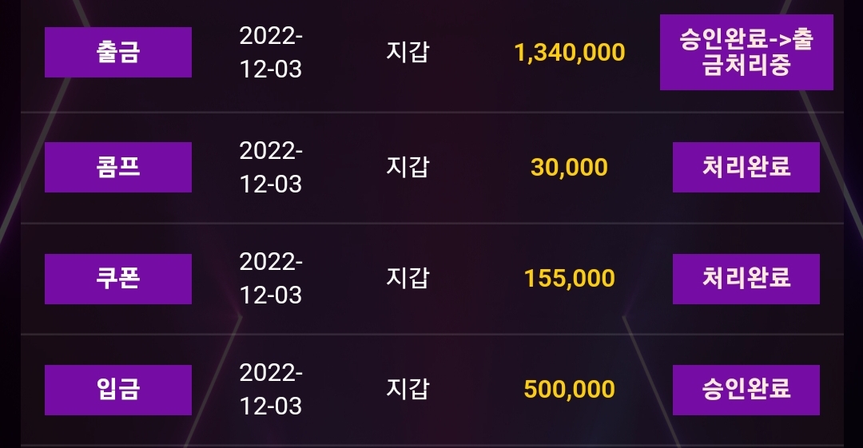Click 지갑 label in 콤프 row
863x448 pixels.
pyautogui.click(x=408, y=167)
